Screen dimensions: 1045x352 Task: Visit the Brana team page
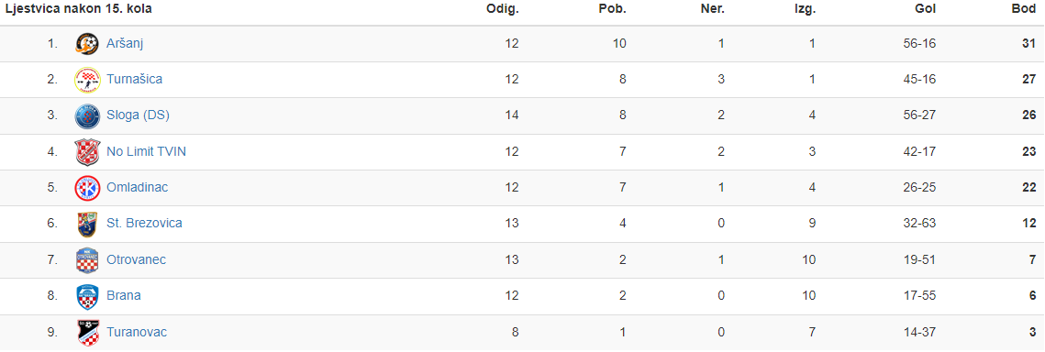pos(124,295)
